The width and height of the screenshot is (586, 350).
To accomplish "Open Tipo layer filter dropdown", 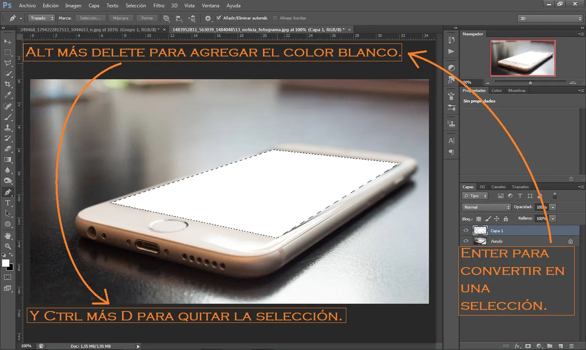I will 475,196.
